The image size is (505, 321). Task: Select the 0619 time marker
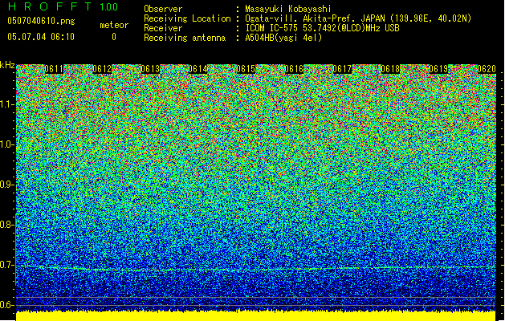pyautogui.click(x=438, y=69)
